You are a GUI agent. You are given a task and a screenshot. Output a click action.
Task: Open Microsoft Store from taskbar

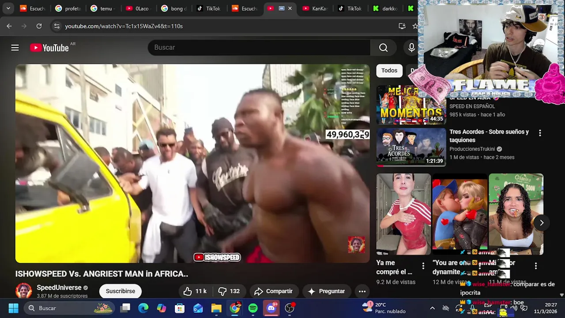pos(180,308)
